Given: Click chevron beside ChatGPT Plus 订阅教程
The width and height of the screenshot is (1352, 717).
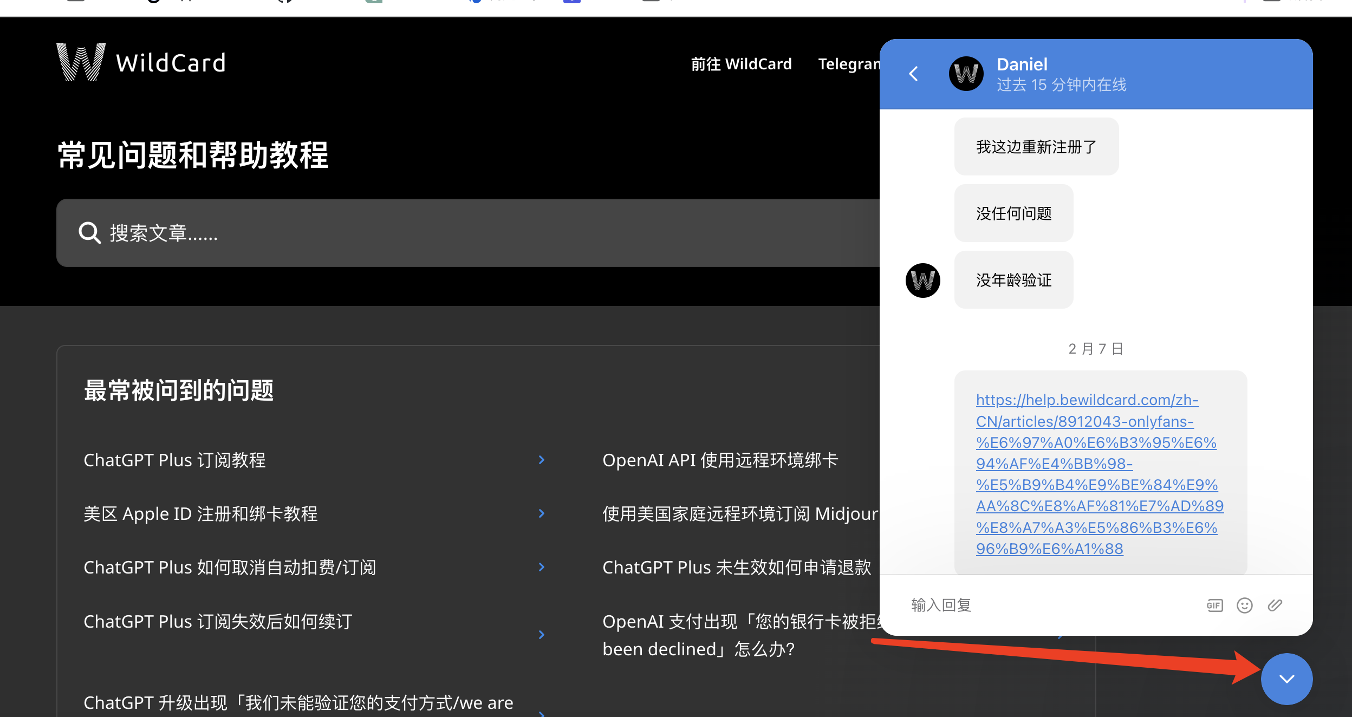Looking at the screenshot, I should click(x=542, y=460).
